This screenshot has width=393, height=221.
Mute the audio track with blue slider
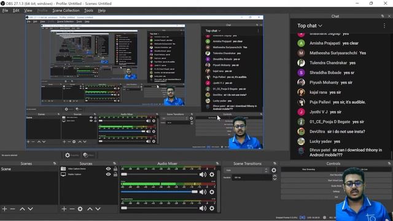pos(203,192)
